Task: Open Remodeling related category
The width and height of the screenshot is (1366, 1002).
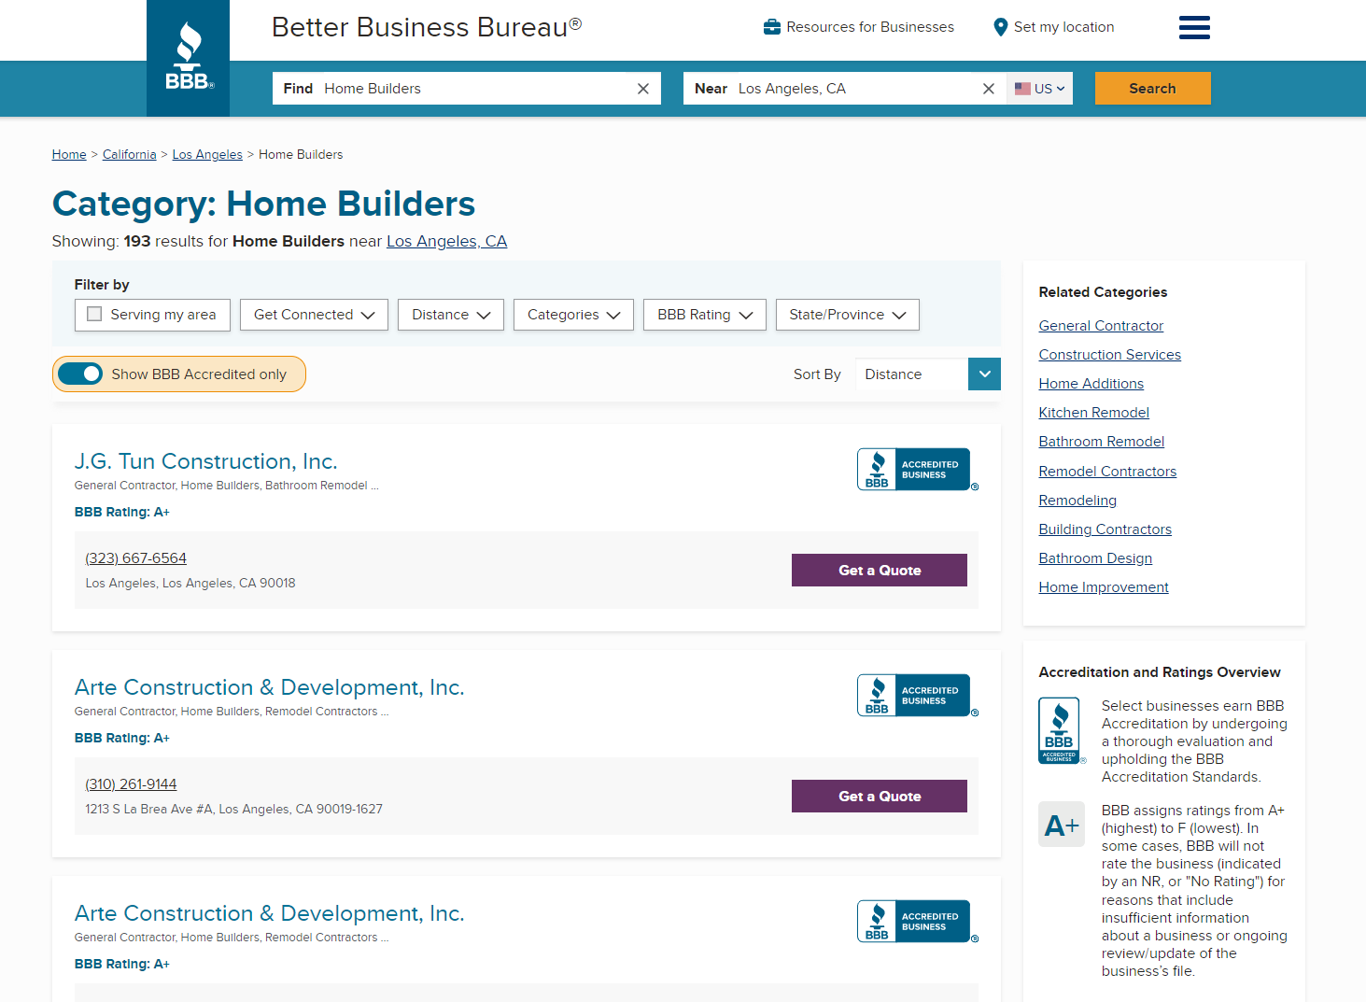Action: (x=1078, y=501)
